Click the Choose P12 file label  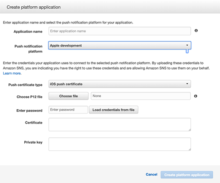pyautogui.click(x=29, y=97)
